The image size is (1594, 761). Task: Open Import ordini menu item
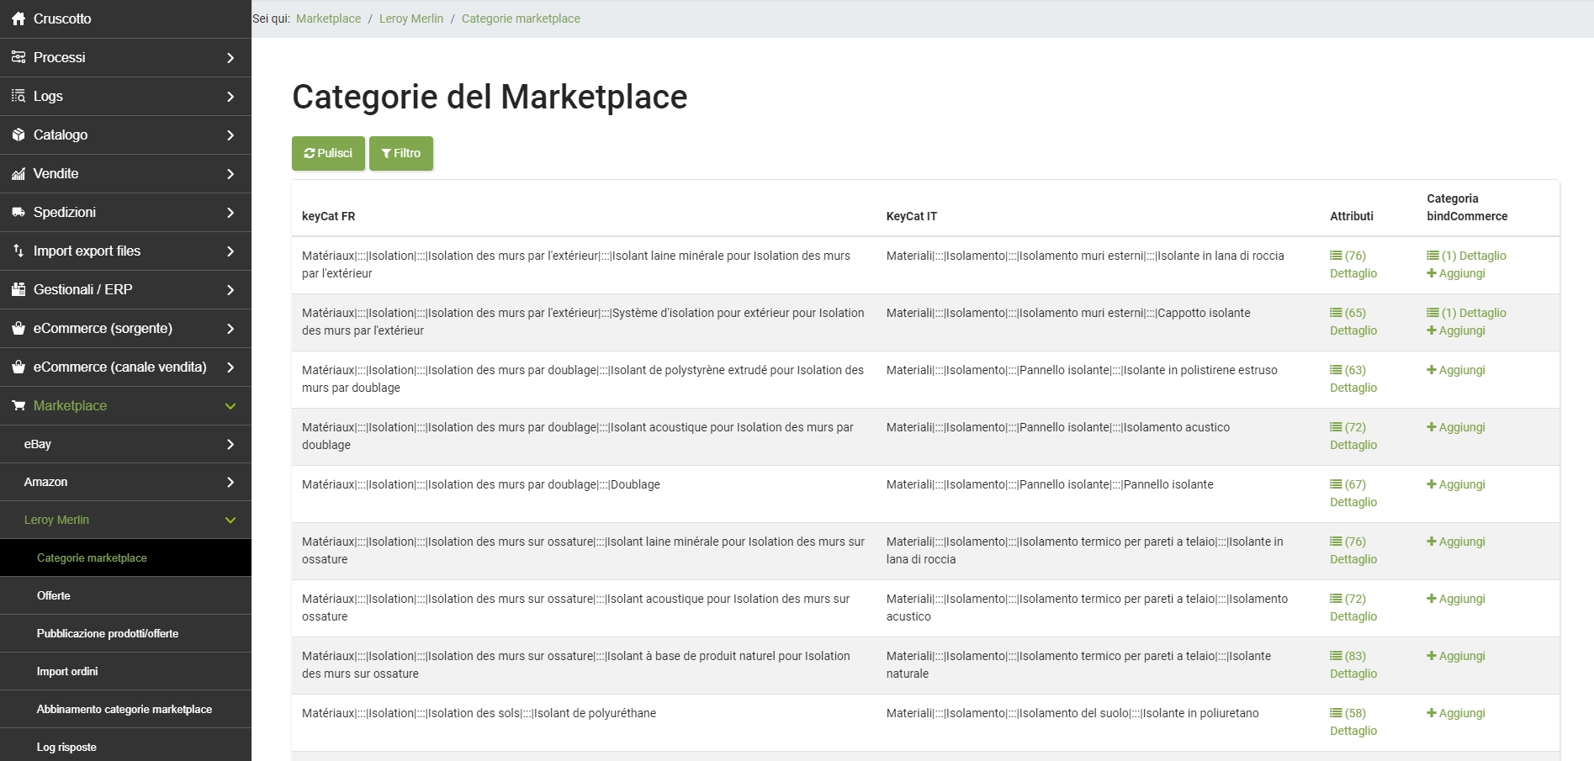tap(67, 671)
